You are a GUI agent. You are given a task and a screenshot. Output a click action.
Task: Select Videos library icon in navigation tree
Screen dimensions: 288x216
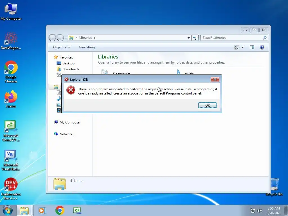[x=59, y=110]
